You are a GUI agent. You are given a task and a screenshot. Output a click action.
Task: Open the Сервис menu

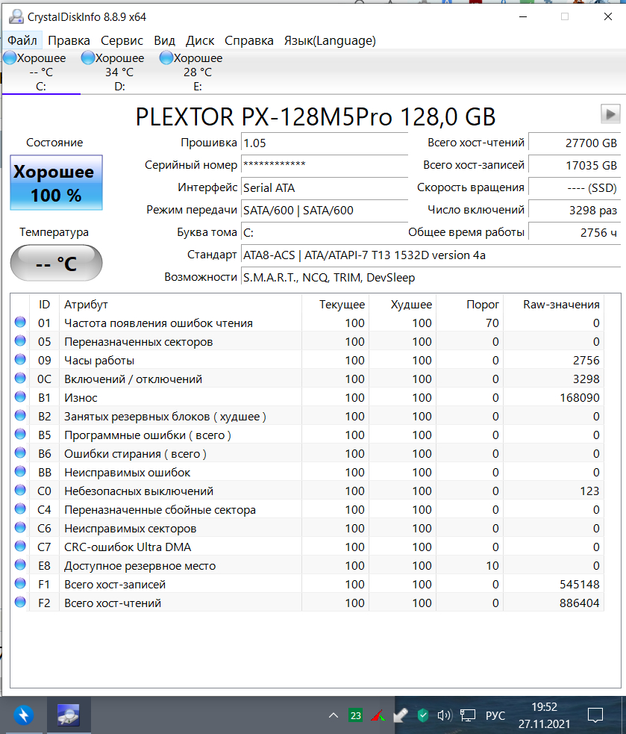point(122,41)
